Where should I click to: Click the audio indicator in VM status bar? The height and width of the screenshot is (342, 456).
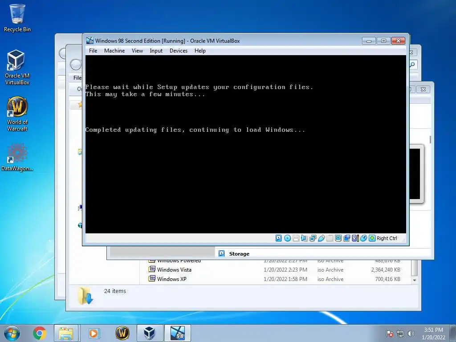[304, 238]
